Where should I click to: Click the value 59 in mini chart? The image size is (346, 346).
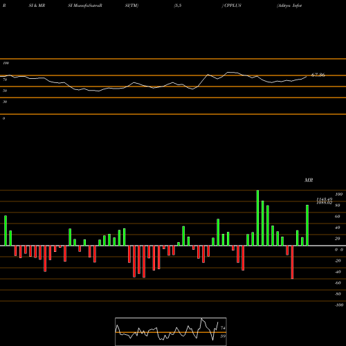click(223, 336)
